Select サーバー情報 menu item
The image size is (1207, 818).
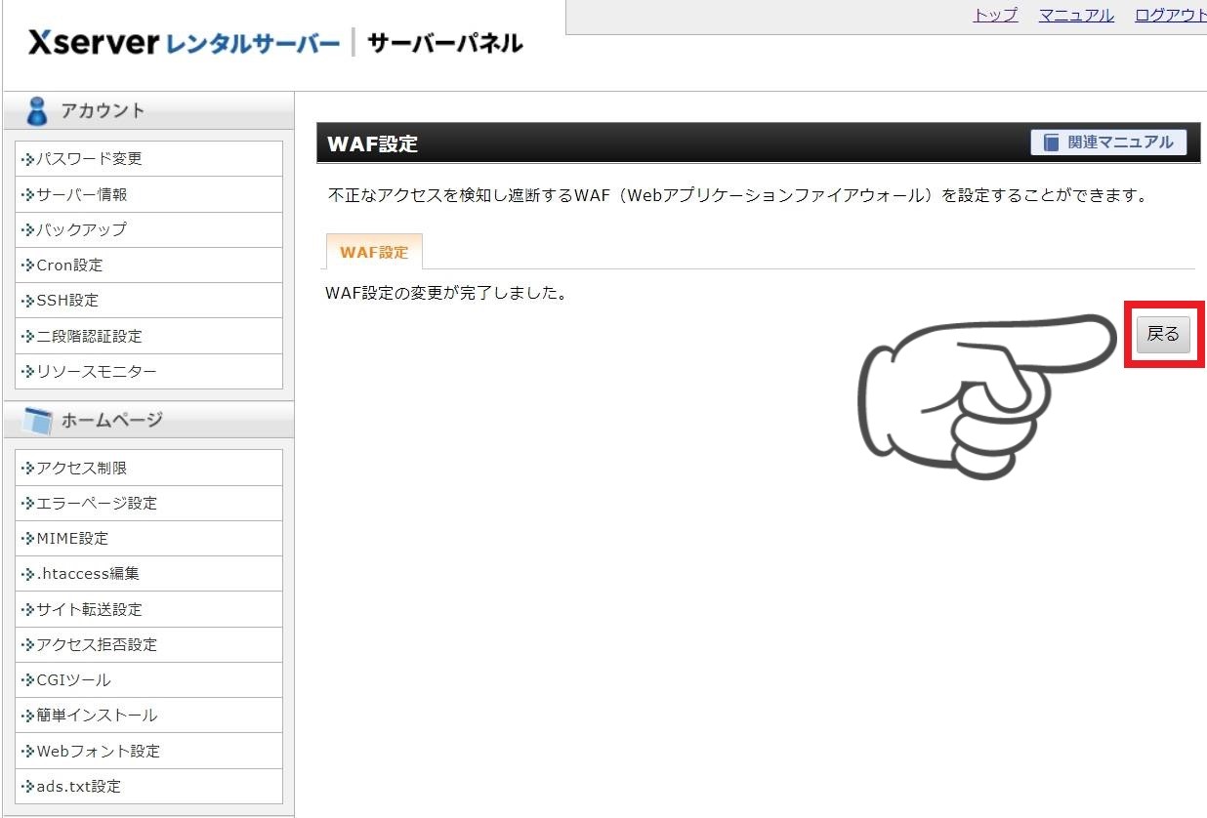(82, 194)
